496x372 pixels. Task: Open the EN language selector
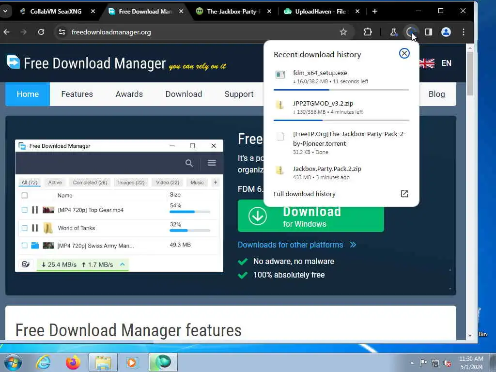[446, 63]
